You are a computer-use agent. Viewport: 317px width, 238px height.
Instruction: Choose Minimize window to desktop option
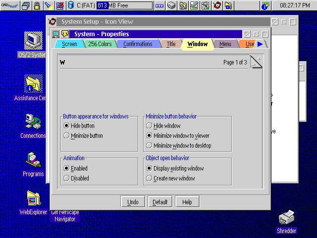click(149, 145)
